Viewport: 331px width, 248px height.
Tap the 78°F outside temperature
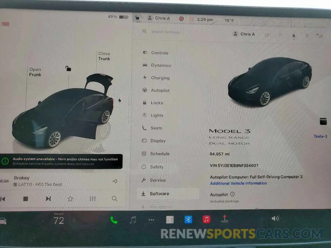[x=229, y=20]
